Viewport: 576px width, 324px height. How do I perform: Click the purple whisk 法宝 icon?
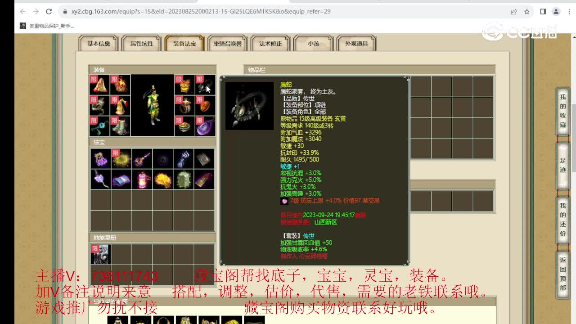pos(100,179)
